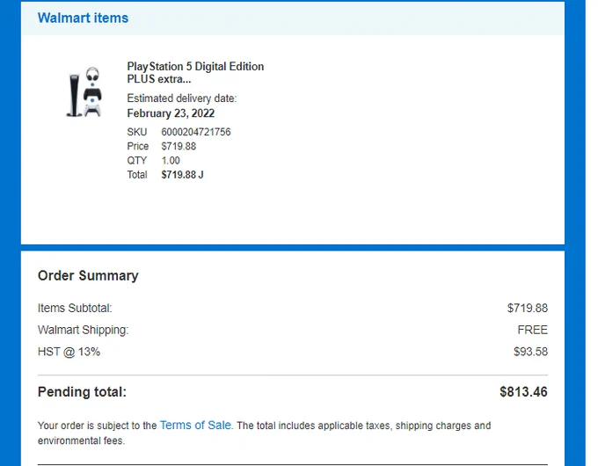The image size is (598, 466).
Task: Select the SKU number 6000204721756
Action: click(195, 132)
